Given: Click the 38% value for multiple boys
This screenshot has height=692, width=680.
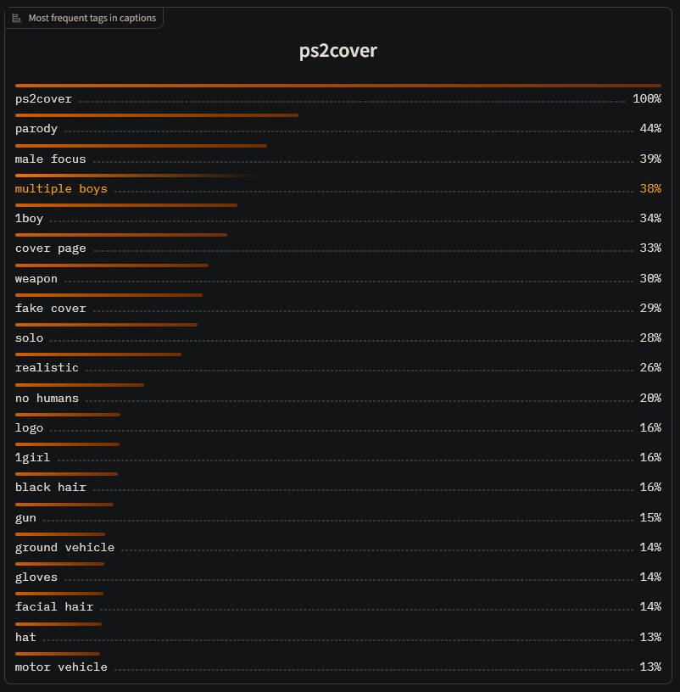Looking at the screenshot, I should pos(650,189).
